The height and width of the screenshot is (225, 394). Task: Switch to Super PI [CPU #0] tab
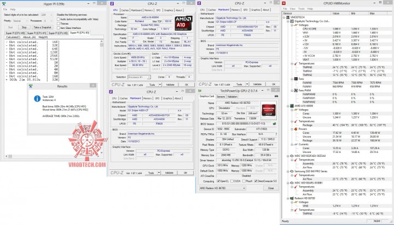point(15,33)
